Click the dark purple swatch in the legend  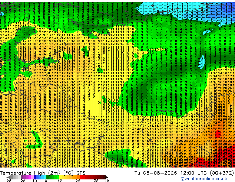point(22,177)
